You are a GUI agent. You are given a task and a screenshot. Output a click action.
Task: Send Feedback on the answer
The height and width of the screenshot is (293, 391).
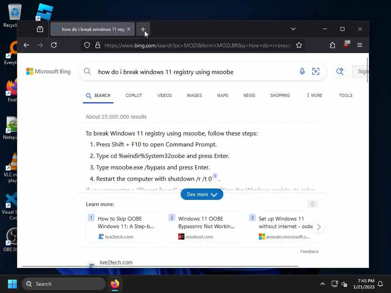point(309,251)
